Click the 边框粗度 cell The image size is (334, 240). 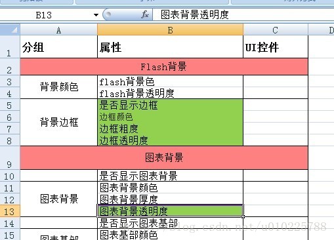pos(170,129)
